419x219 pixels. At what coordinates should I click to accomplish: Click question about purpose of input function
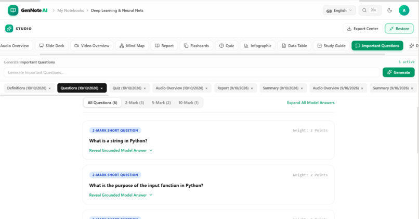[146, 185]
